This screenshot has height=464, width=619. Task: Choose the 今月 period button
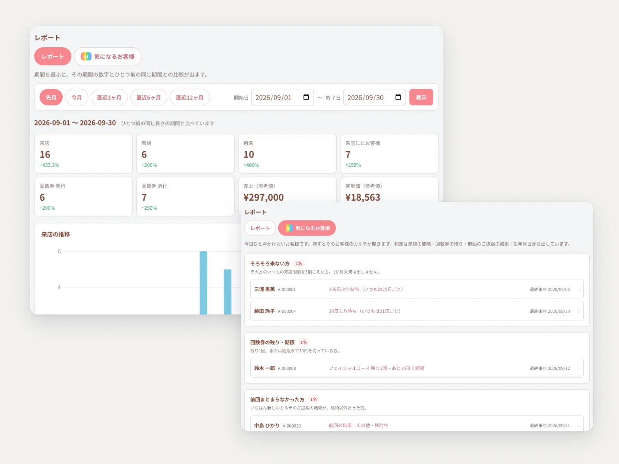click(77, 98)
